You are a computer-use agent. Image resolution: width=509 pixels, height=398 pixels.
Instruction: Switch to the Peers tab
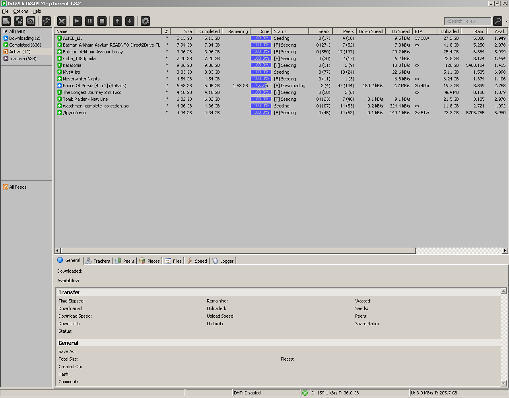tap(125, 261)
